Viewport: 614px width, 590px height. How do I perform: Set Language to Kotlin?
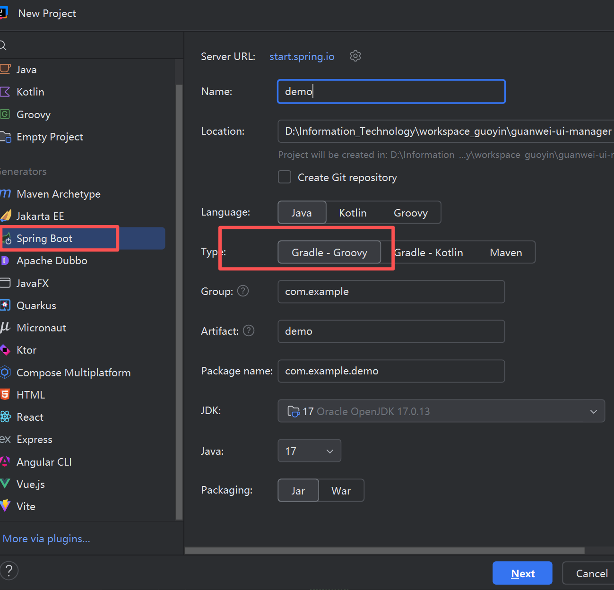pos(353,213)
